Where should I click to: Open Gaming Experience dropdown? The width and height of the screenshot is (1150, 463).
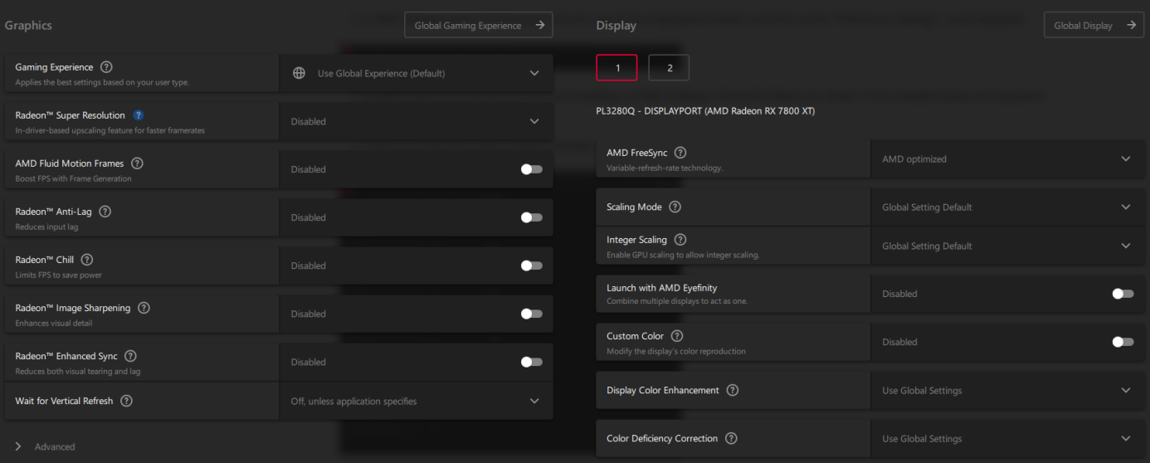pyautogui.click(x=416, y=73)
